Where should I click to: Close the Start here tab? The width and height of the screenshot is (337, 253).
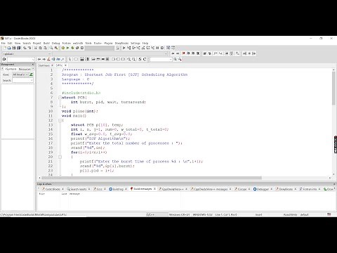(x=52, y=65)
